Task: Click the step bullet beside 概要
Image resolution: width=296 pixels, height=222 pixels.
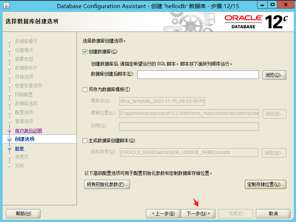Action: pyautogui.click(x=9, y=149)
